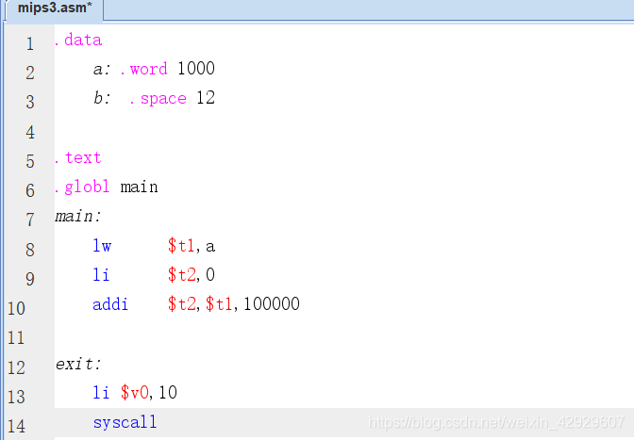Click the exit: label
634x440 pixels.
[x=78, y=364]
